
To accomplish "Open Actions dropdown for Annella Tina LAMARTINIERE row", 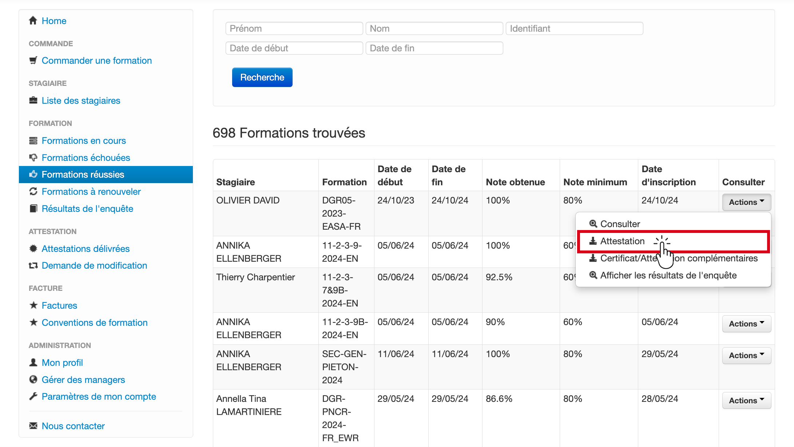I will (x=746, y=400).
